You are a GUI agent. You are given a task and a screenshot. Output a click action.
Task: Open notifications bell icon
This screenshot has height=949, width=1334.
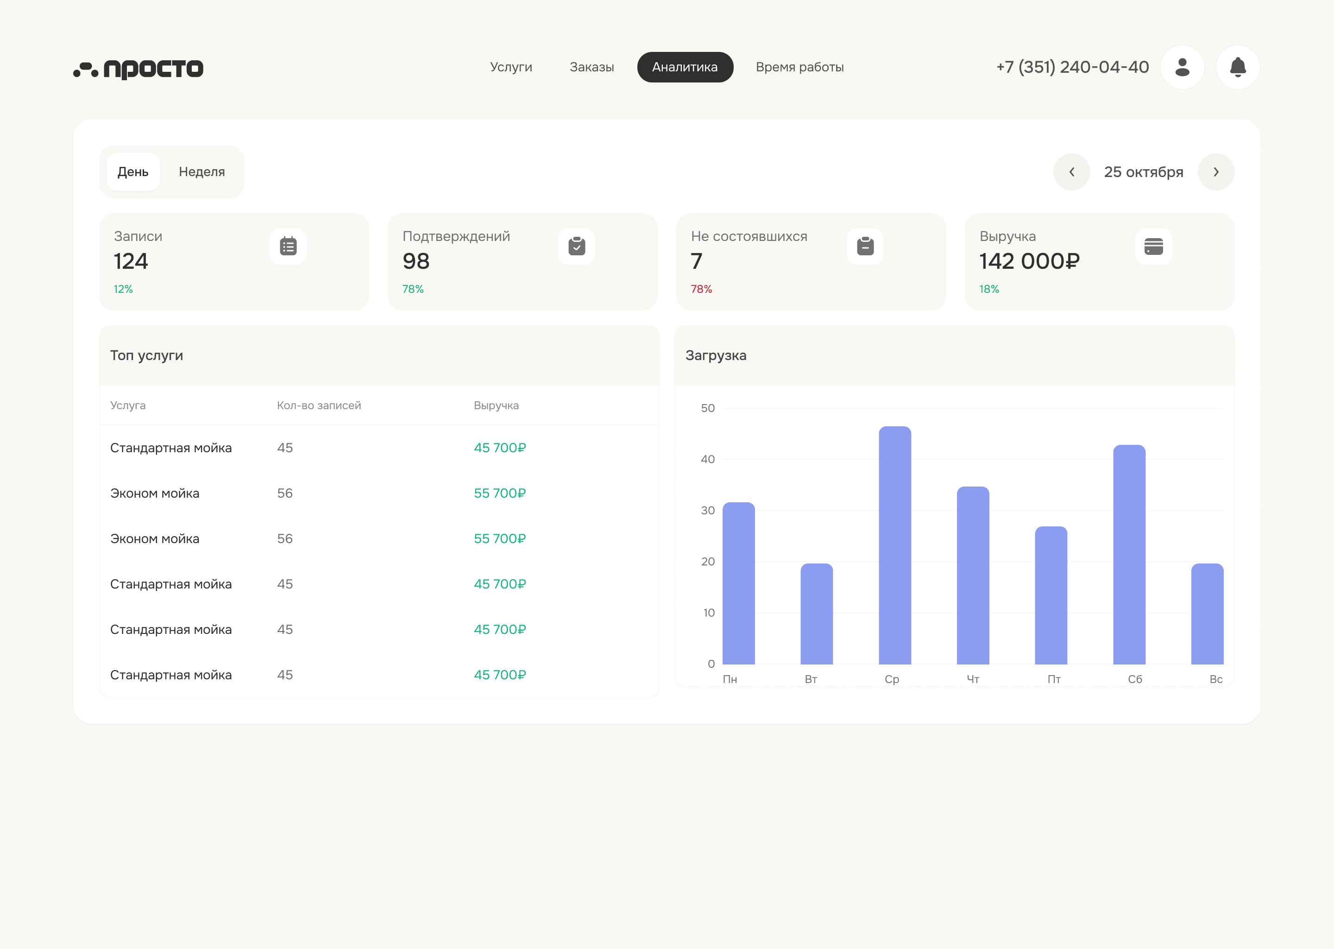[1238, 67]
